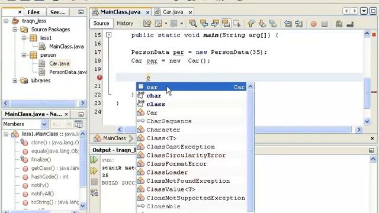Choose ClassCastException completion item

tap(191, 147)
